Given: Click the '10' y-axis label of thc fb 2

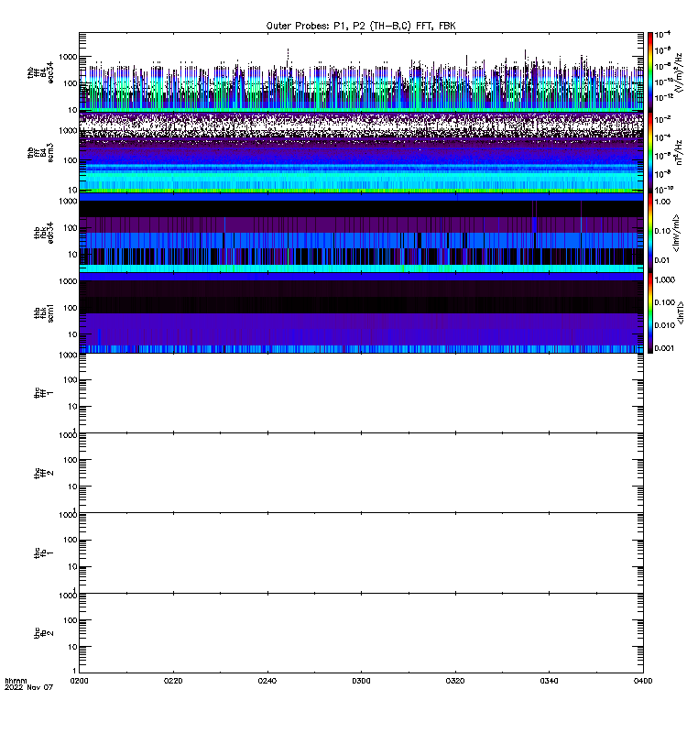Looking at the screenshot, I should 73,647.
